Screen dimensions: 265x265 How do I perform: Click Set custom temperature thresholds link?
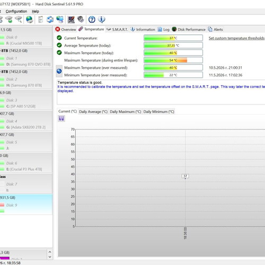236,38
